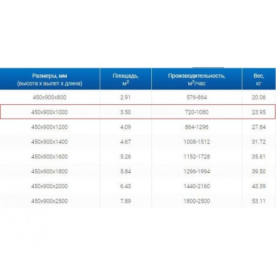Select the 450x900x2500 size cell

(x=50, y=201)
